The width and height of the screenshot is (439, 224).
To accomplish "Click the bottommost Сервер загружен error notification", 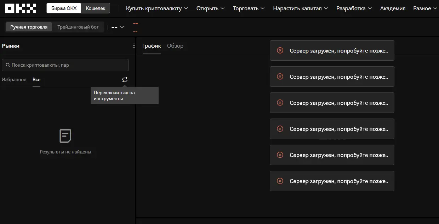I will click(332, 181).
